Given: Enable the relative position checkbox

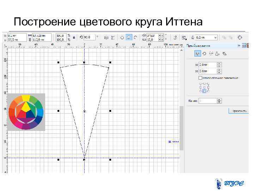Looking at the screenshot, I should (x=200, y=78).
